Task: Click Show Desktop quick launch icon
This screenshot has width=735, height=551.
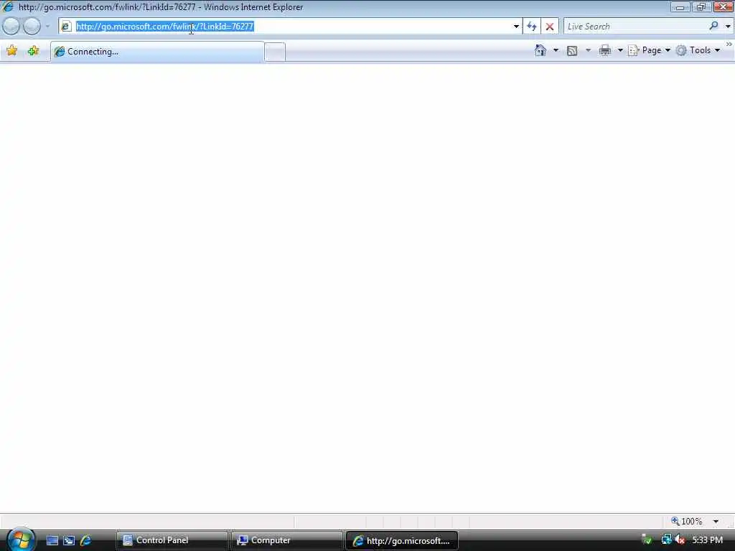Action: click(52, 541)
